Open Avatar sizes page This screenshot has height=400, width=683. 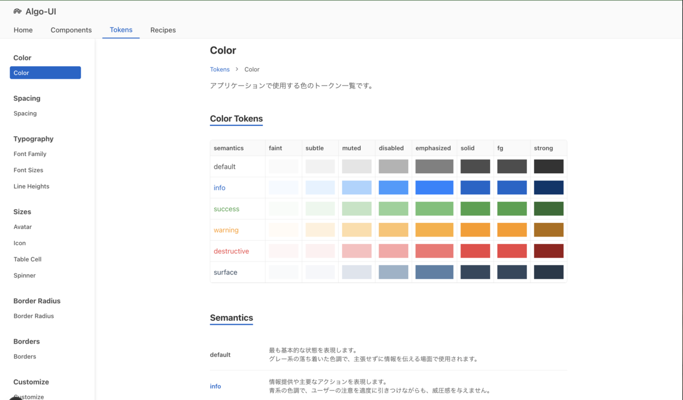(x=23, y=227)
